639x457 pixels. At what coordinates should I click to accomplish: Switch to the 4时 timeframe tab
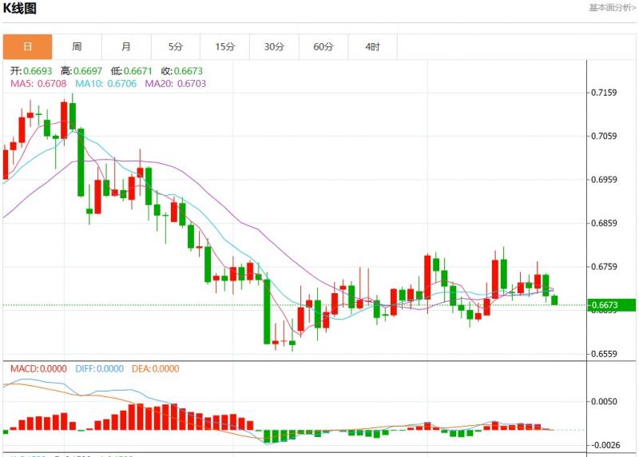tap(373, 47)
